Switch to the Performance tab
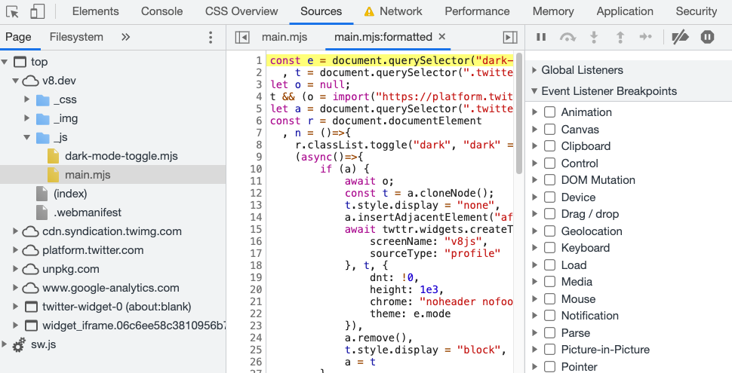Viewport: 732px width, 373px height. coord(477,11)
